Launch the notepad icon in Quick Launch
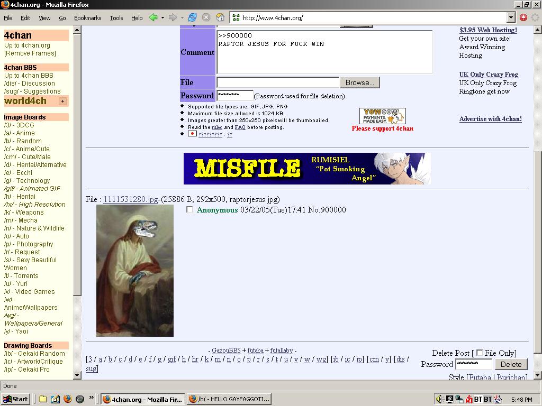The width and height of the screenshot is (542, 406). coord(55,399)
